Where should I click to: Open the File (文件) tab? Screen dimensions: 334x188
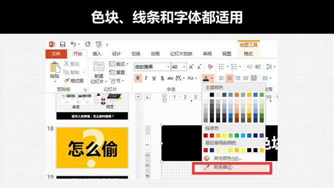coord(56,54)
